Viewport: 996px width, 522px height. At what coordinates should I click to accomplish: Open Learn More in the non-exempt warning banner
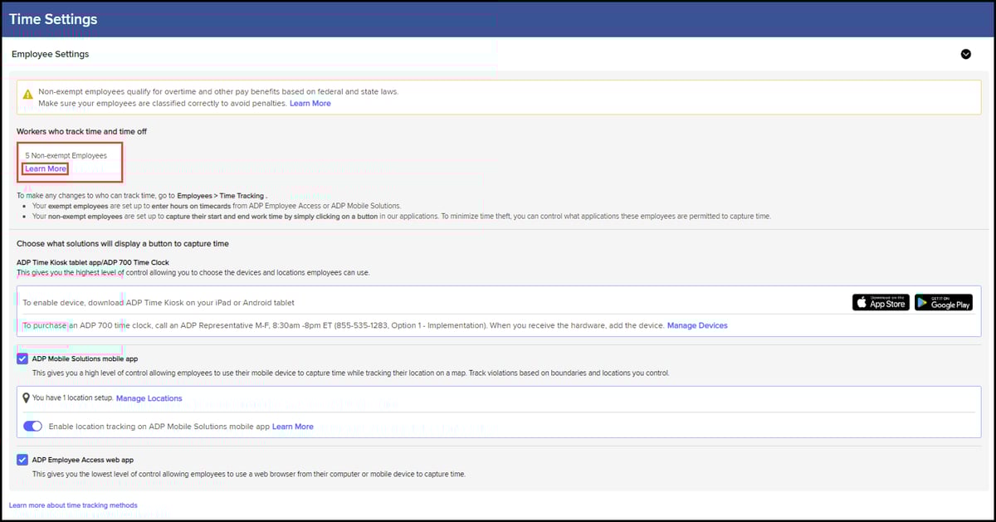[310, 104]
